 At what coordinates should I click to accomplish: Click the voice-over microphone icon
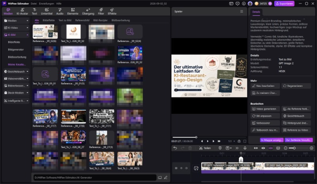[x=245, y=148]
